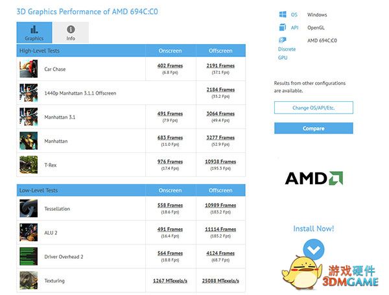389x295 pixels.
Task: Click the OpenGL API value
Action: [x=316, y=27]
